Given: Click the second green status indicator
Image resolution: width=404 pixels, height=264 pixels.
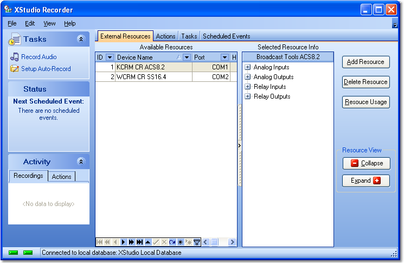Looking at the screenshot, I should click(28, 253).
